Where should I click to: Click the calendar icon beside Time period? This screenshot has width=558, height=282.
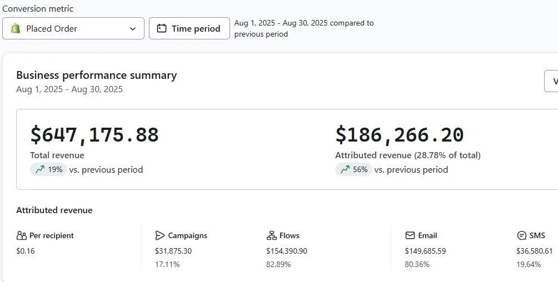point(162,28)
